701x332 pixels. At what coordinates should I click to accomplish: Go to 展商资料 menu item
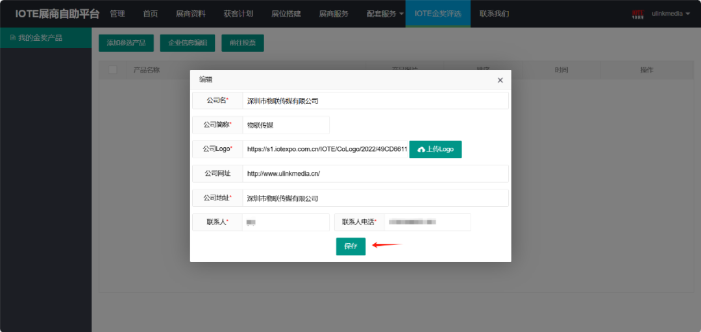[190, 14]
